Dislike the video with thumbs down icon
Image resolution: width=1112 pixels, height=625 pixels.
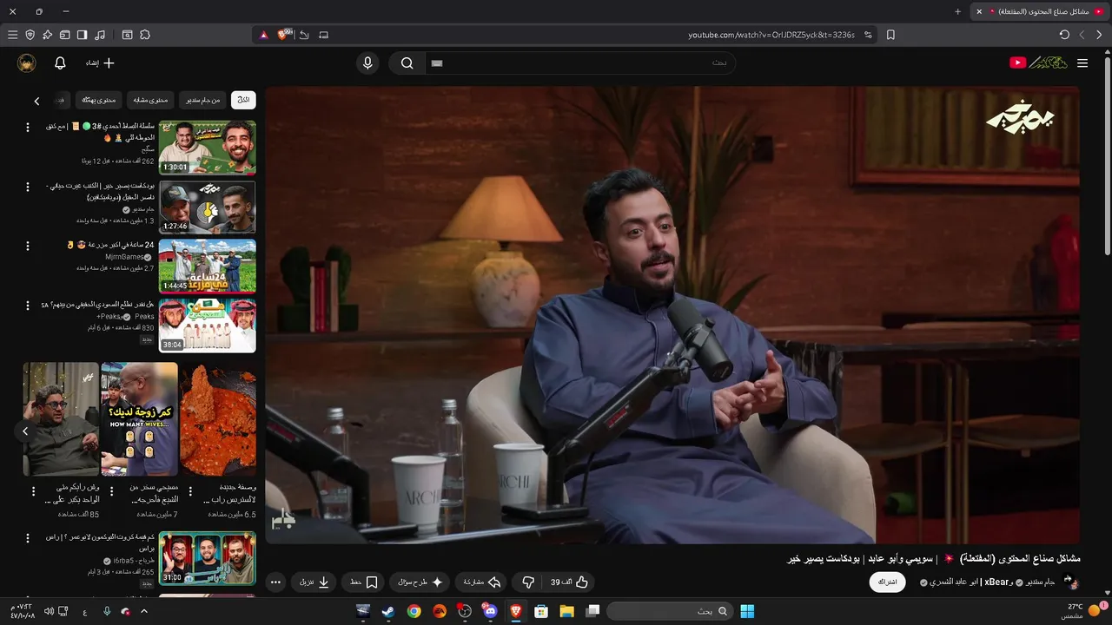(x=528, y=582)
